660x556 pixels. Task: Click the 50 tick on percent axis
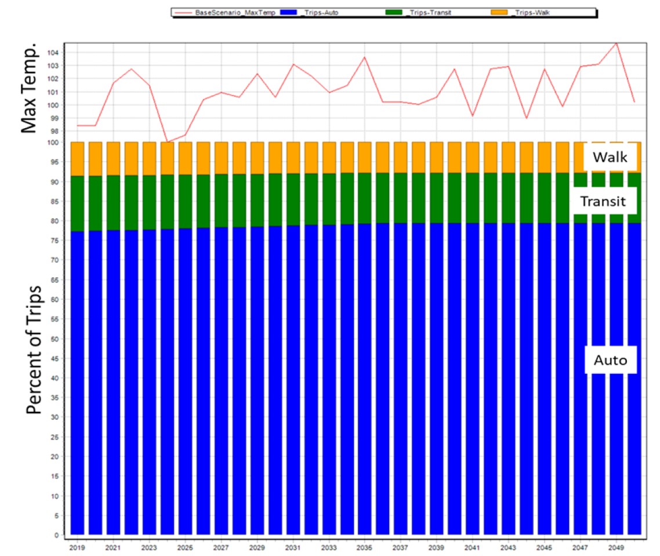56,339
